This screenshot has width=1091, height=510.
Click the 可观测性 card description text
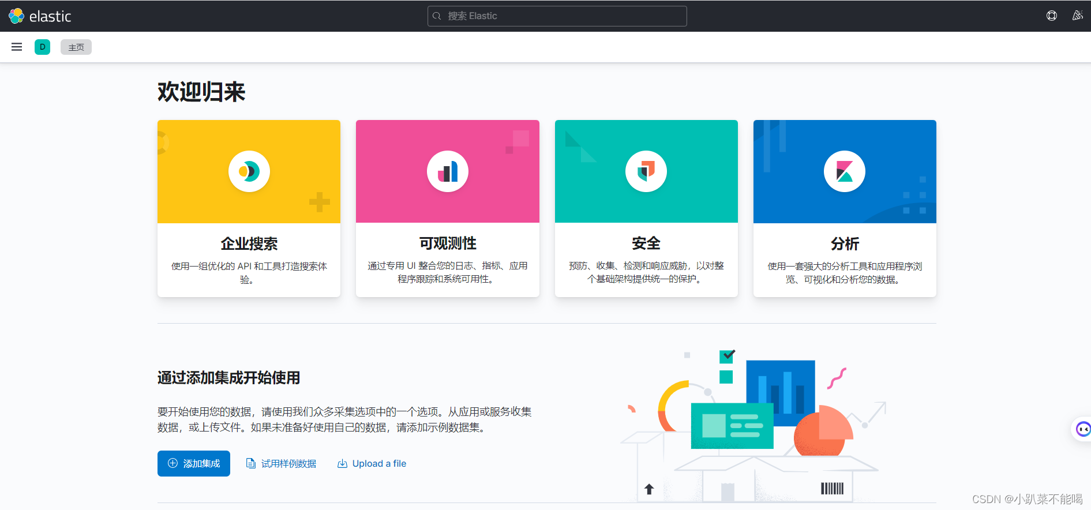(x=448, y=272)
